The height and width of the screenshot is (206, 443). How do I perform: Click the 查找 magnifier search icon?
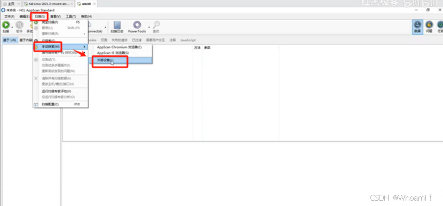coord(156,27)
